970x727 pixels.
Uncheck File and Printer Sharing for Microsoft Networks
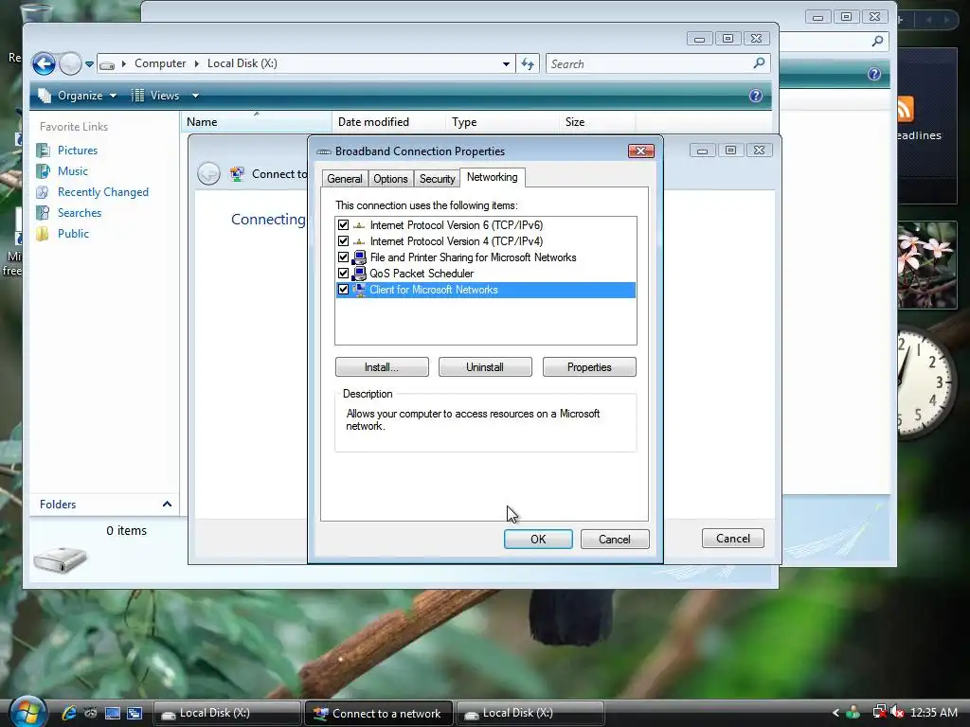[343, 257]
